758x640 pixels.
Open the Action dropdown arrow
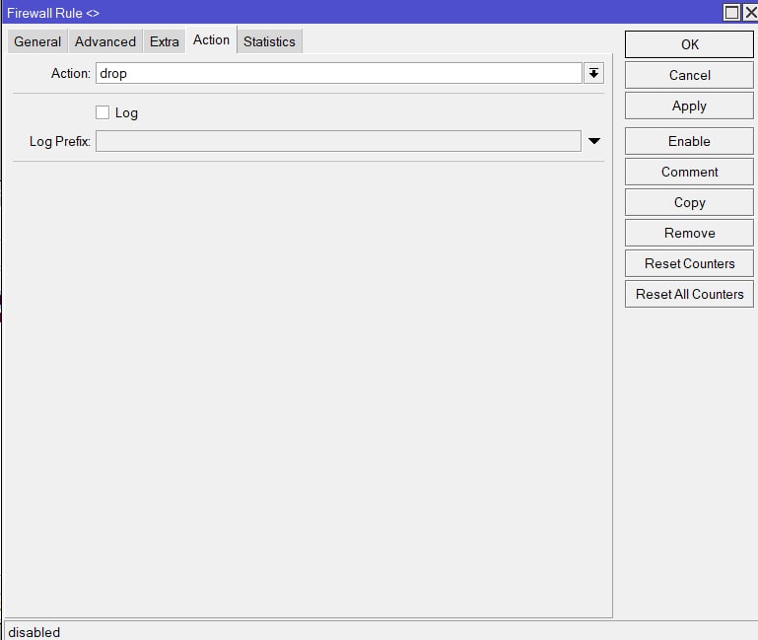pos(593,73)
